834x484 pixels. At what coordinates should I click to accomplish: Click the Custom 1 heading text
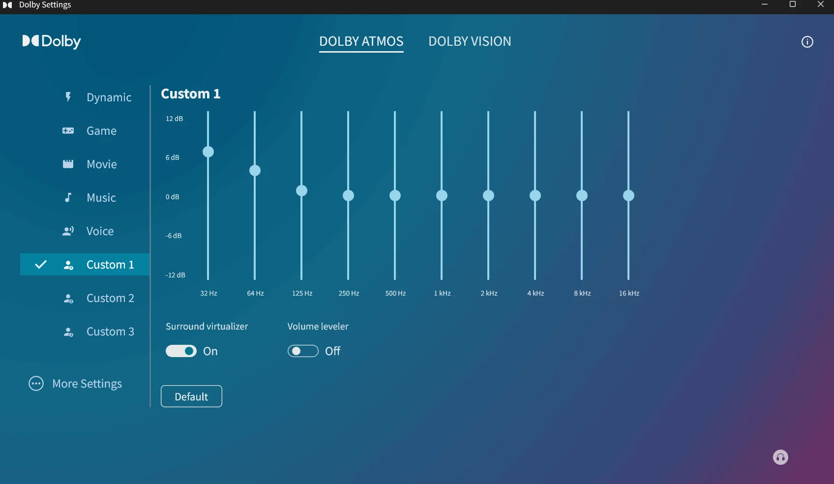coord(191,94)
